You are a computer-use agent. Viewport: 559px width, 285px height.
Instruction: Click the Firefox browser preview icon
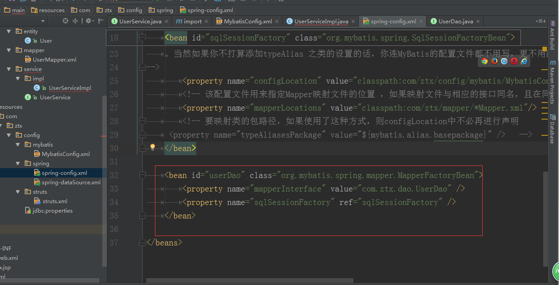494,61
